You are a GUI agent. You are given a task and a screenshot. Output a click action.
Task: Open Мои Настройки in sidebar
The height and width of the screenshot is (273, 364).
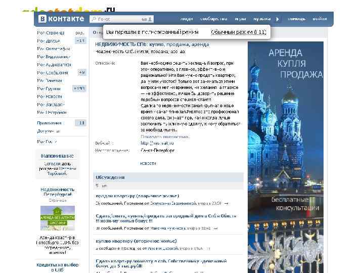click(x=52, y=112)
